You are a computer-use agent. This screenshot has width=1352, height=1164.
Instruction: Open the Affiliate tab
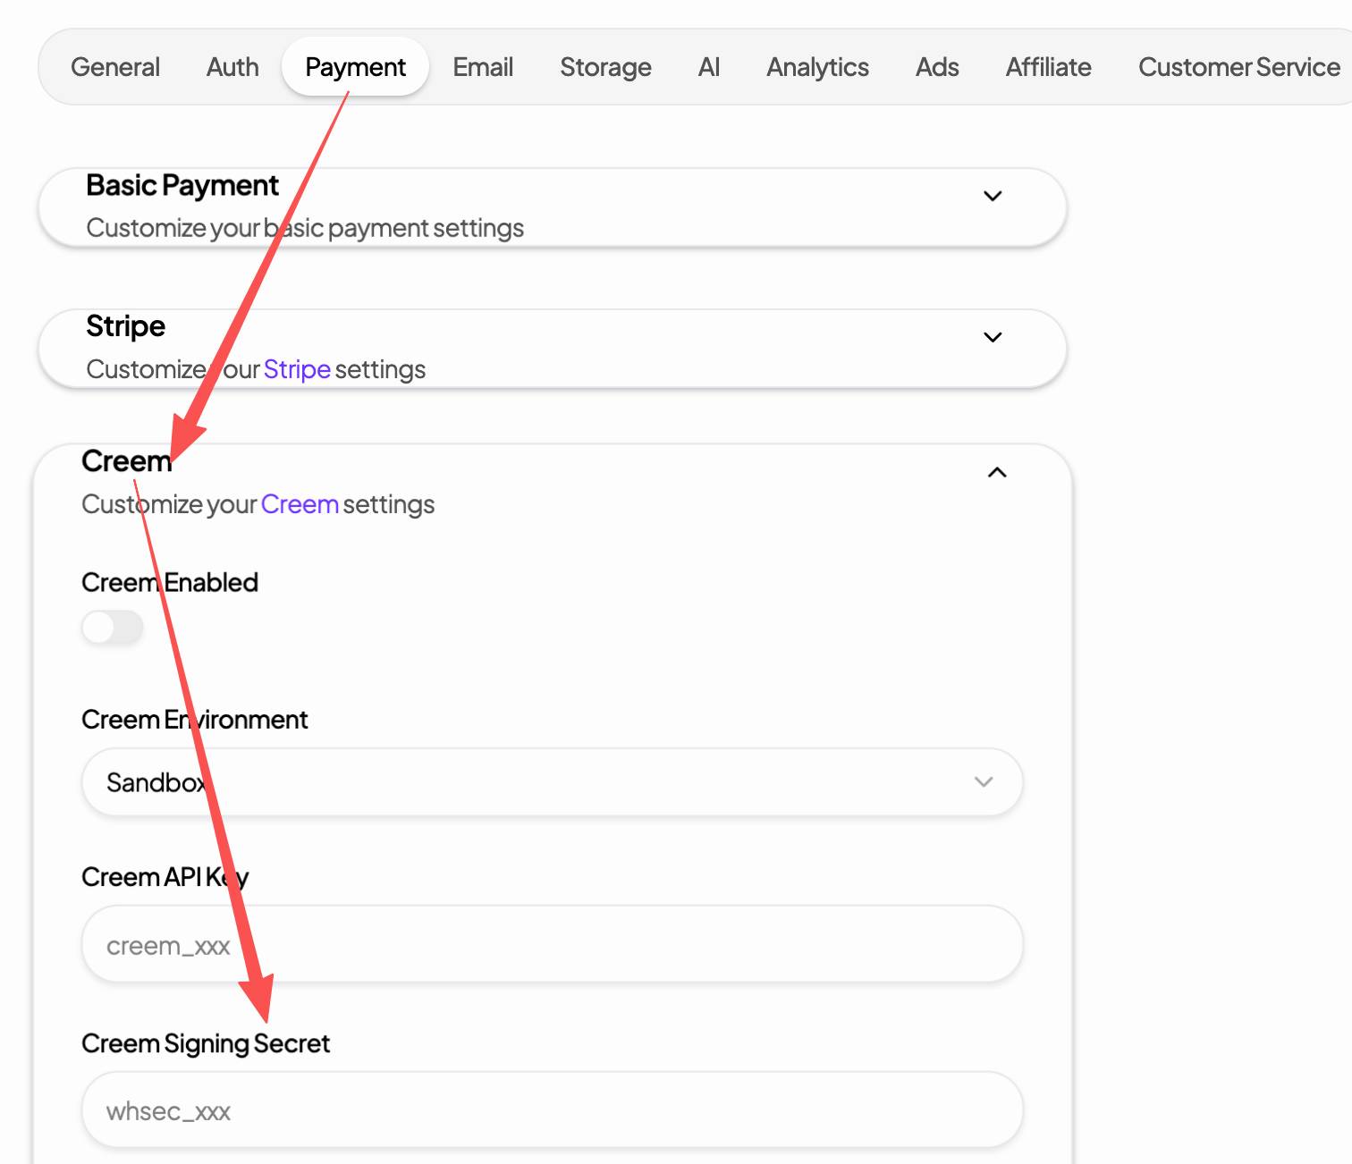pyautogui.click(x=1048, y=67)
